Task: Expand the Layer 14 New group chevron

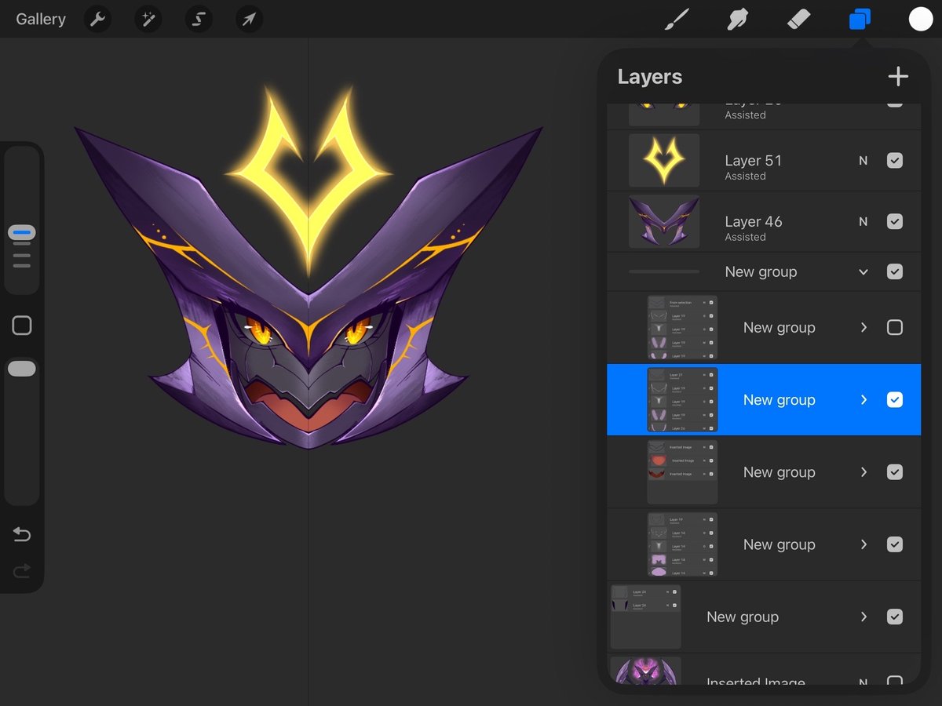Action: coord(863,544)
